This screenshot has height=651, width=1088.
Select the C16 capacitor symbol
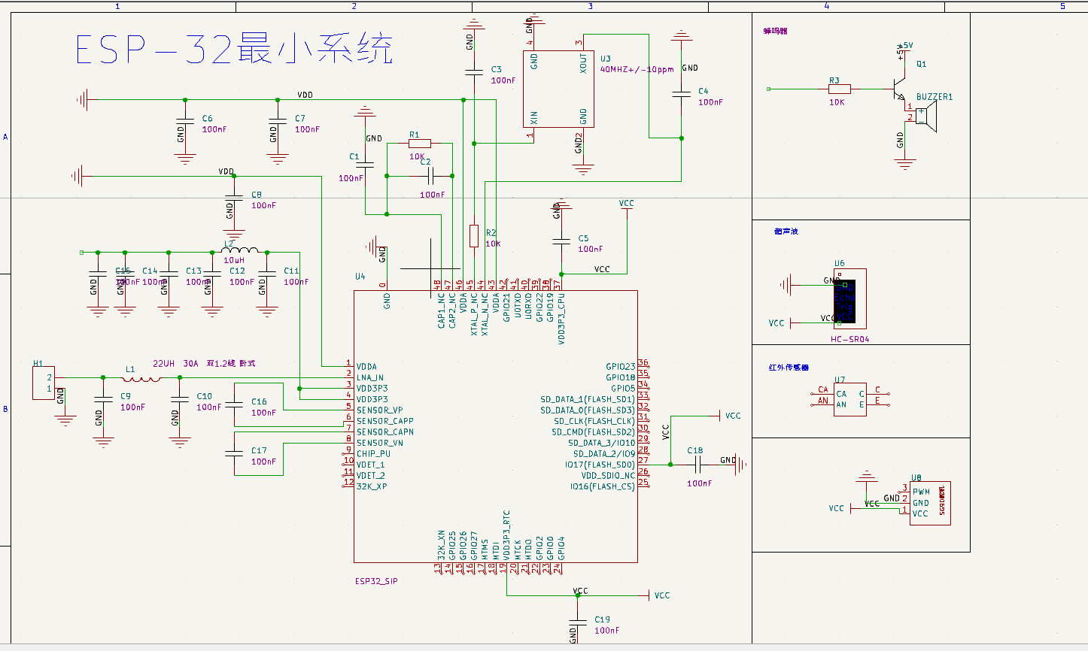[234, 405]
